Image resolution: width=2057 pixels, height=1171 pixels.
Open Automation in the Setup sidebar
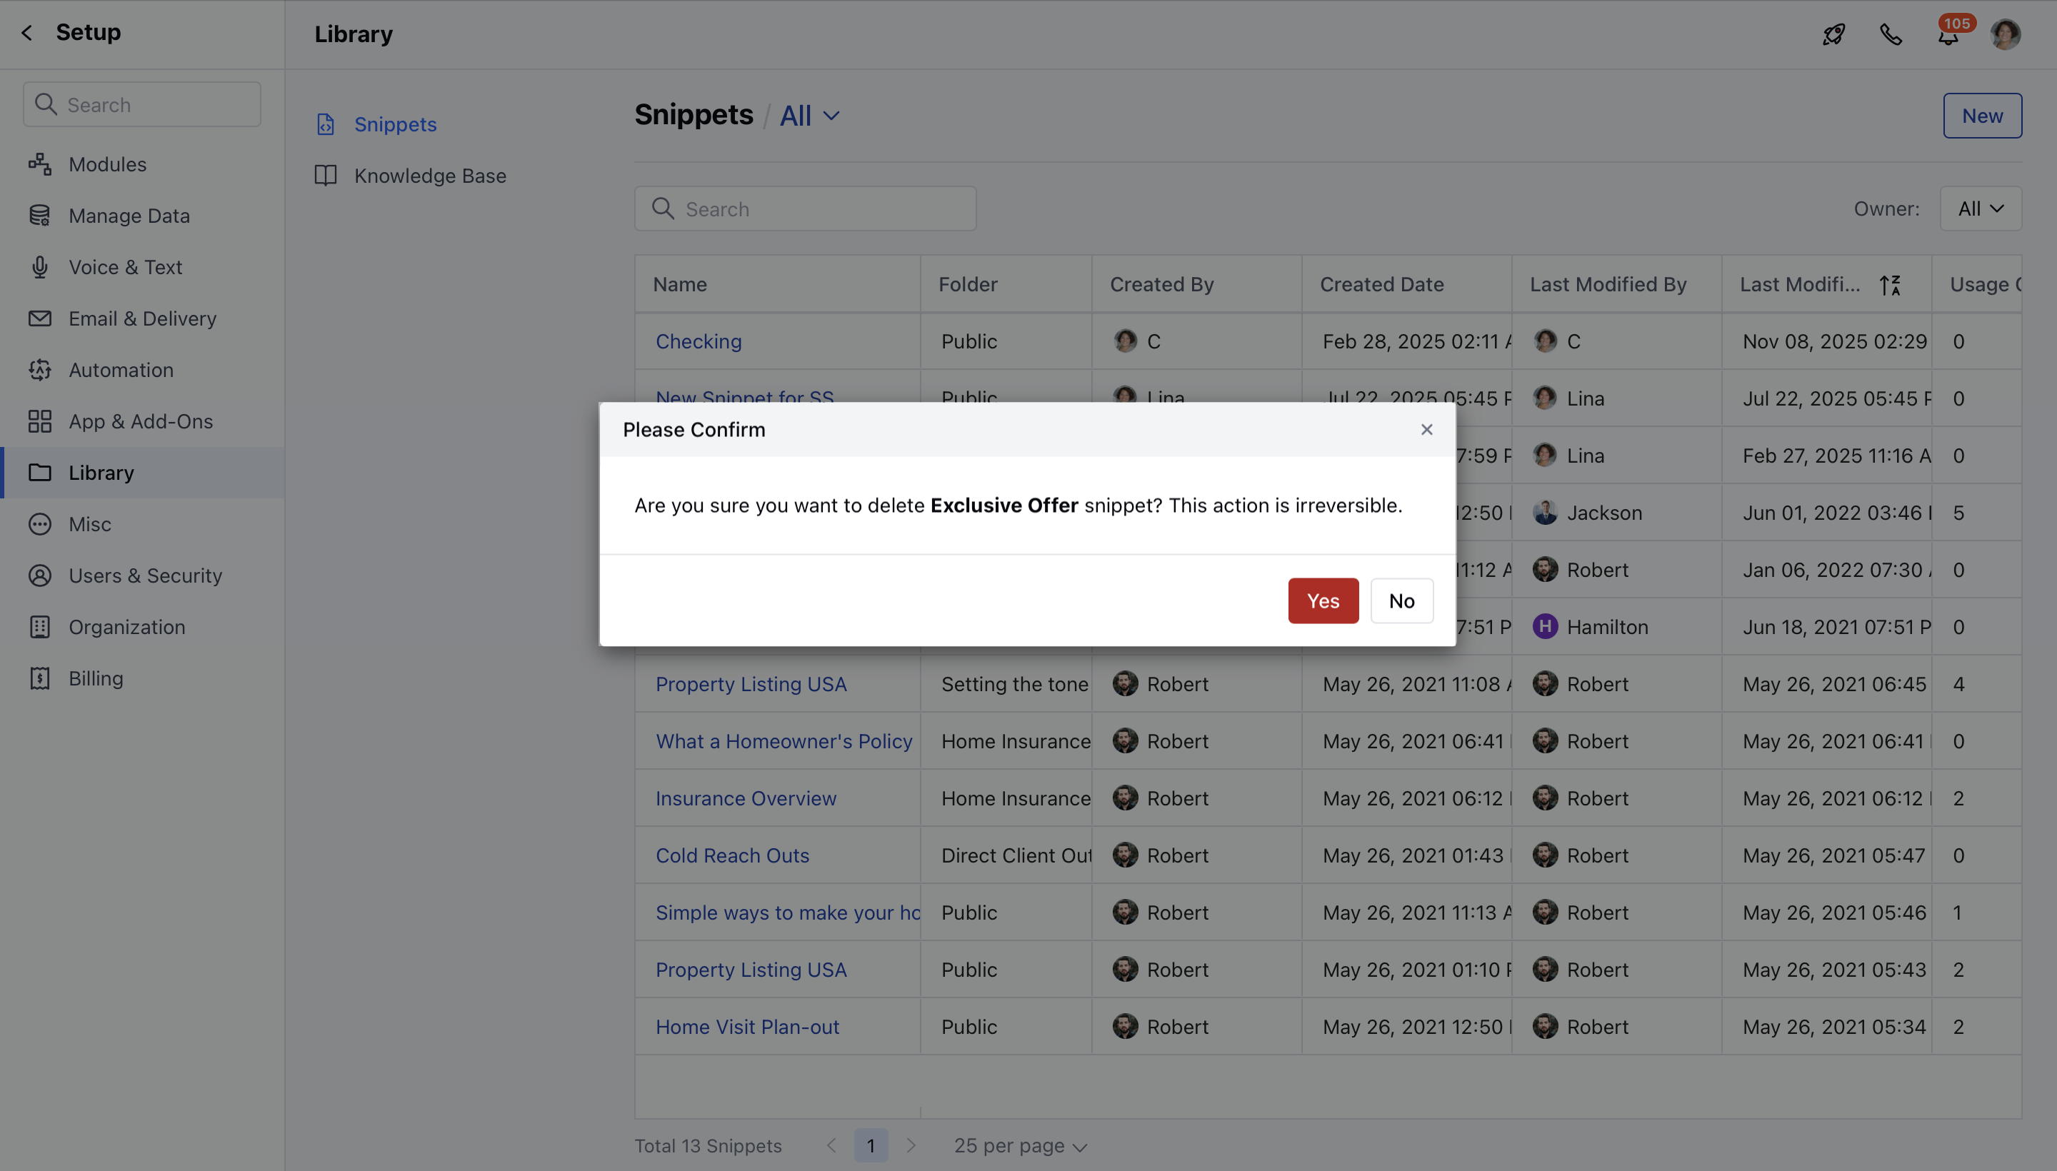(121, 370)
